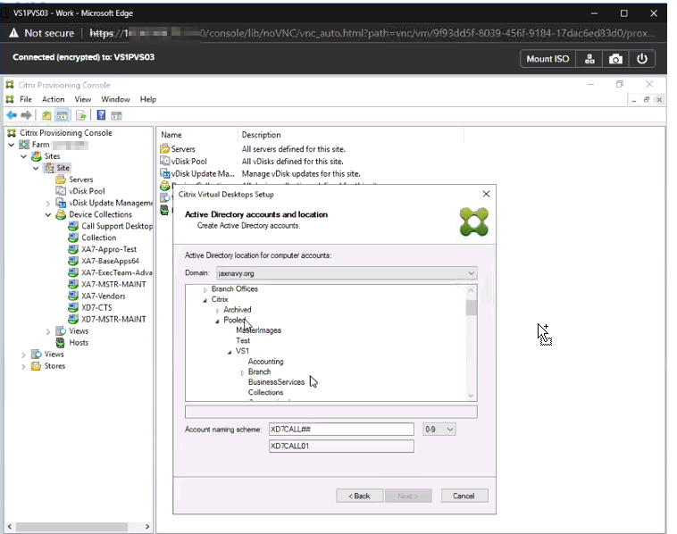677x534 pixels.
Task: Expand the Stores node
Action: 24,366
